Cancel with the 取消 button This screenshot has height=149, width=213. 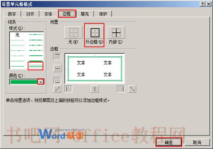197,142
